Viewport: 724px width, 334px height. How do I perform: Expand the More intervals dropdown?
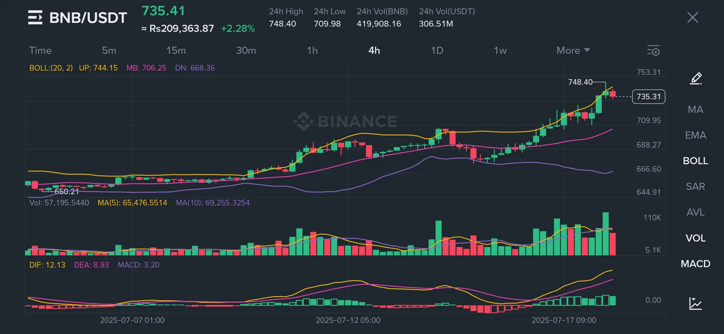coord(573,50)
